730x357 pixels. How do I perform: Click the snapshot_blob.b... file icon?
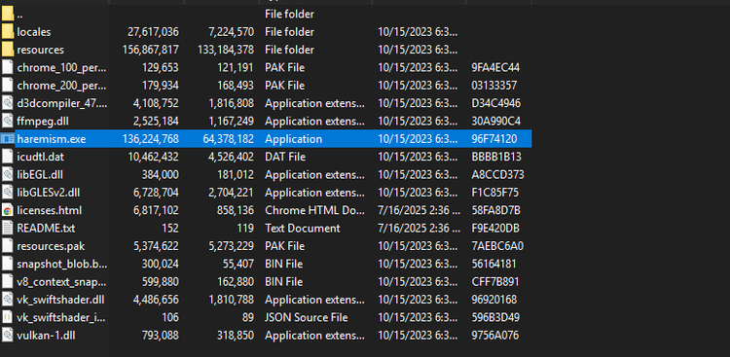coord(8,264)
